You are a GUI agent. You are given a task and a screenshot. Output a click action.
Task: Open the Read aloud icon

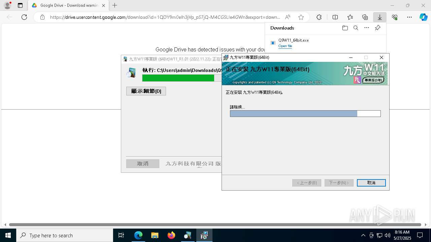[288, 17]
